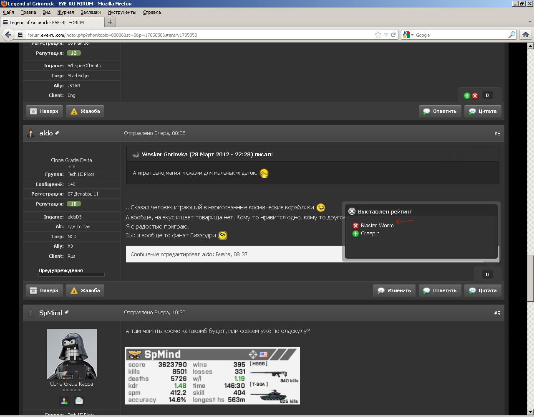Viewport: 534px width, 417px height.
Task: Open the Файл menu
Action: click(x=8, y=12)
